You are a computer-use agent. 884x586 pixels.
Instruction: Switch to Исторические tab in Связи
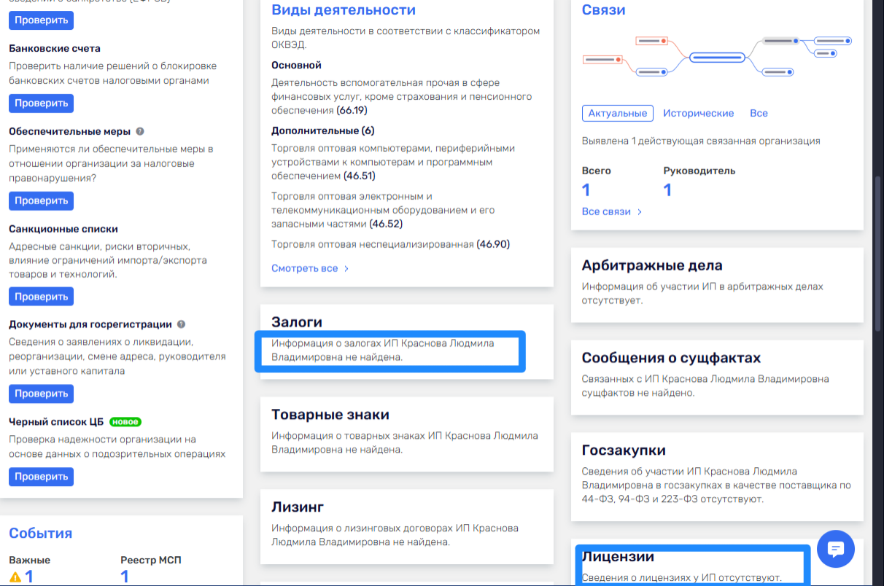698,113
